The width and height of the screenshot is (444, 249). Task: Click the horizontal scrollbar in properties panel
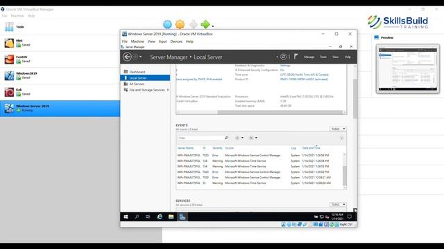coord(280,112)
